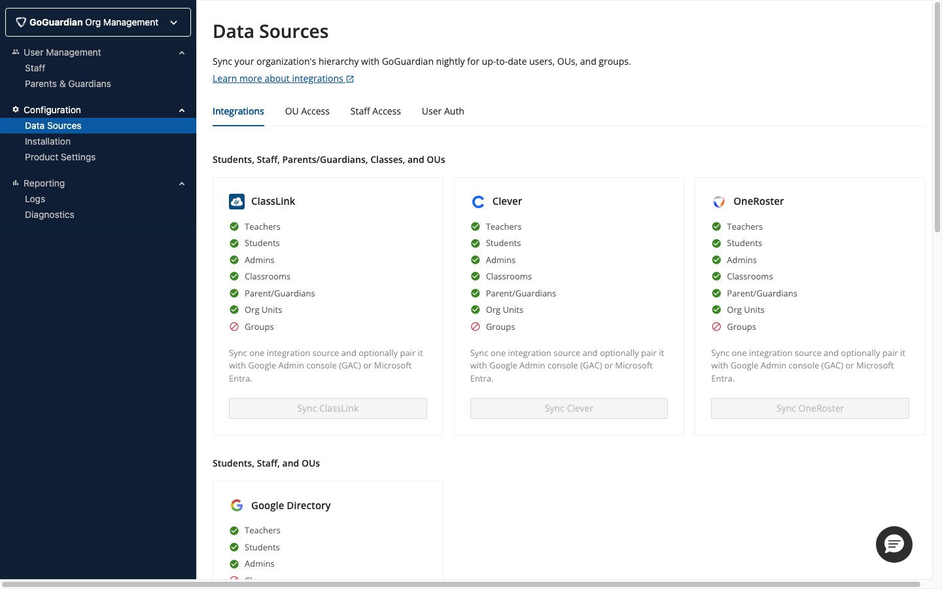Click the green check next to Clever Classrooms
Viewport: 942px width, 589px height.
[x=476, y=276]
